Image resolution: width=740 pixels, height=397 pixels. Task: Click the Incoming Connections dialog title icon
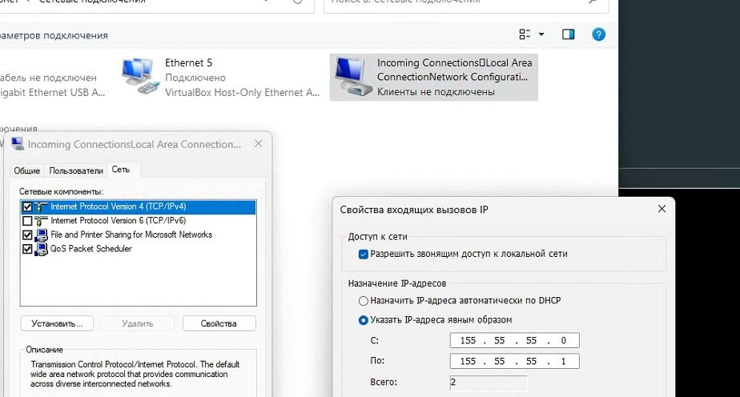point(18,144)
